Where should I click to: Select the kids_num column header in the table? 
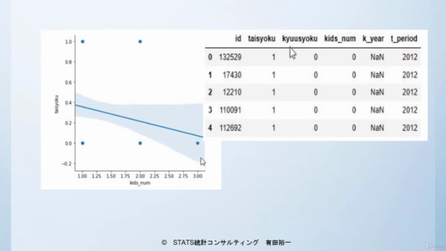pyautogui.click(x=340, y=39)
